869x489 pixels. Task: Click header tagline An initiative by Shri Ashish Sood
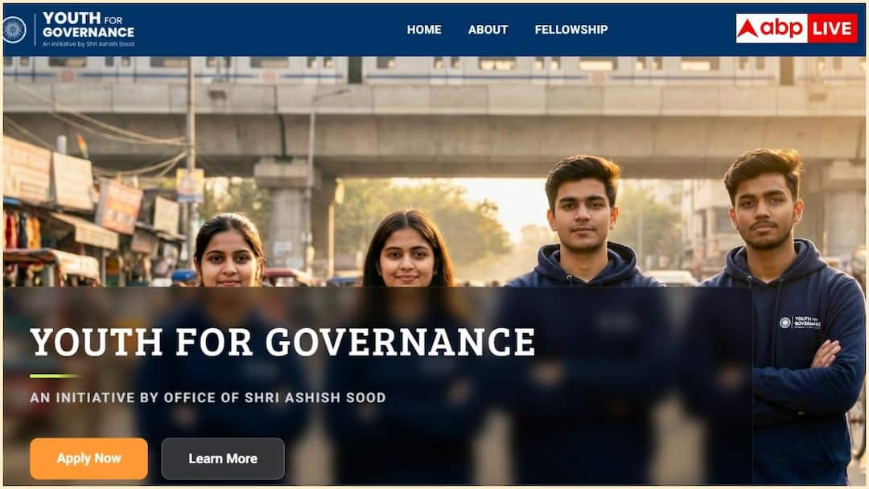pos(89,43)
